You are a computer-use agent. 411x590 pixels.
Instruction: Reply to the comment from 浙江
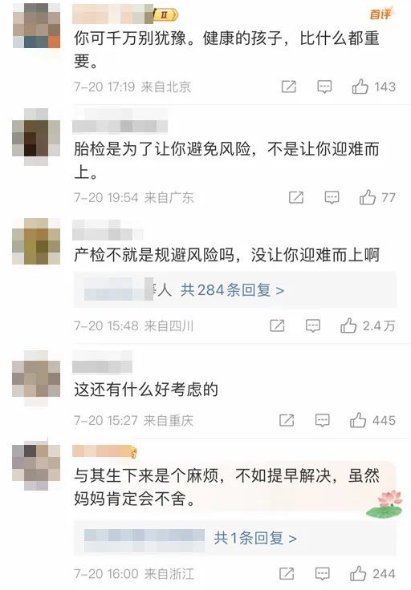(x=323, y=574)
